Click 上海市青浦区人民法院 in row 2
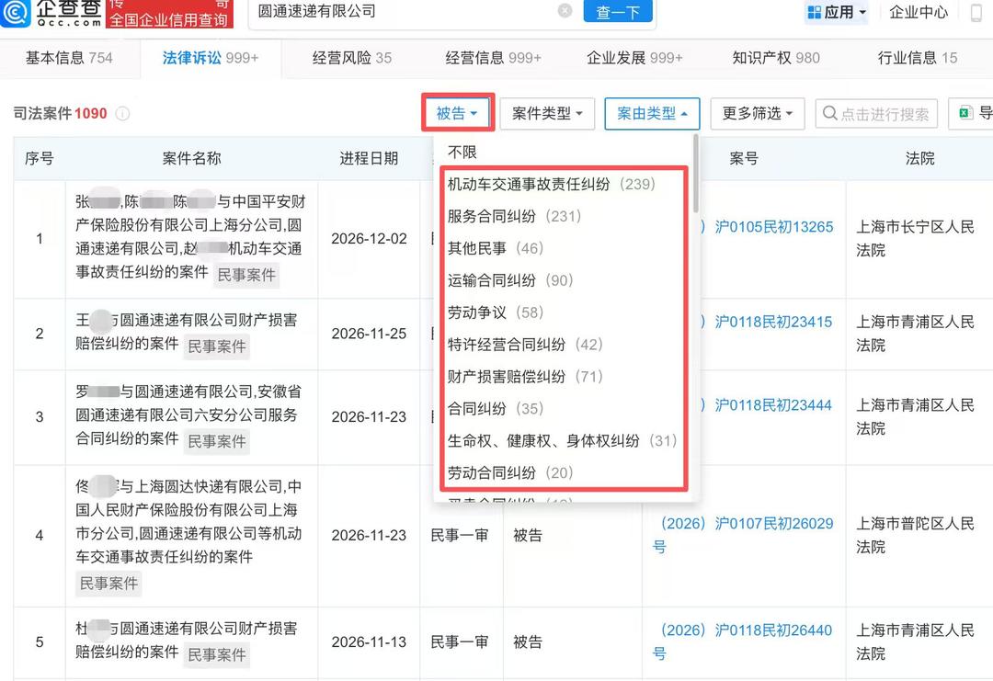Viewport: 993px width, 681px height. click(915, 334)
